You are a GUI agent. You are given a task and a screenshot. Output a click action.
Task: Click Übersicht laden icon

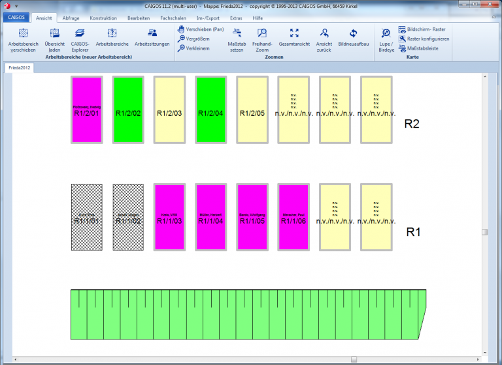click(x=55, y=34)
